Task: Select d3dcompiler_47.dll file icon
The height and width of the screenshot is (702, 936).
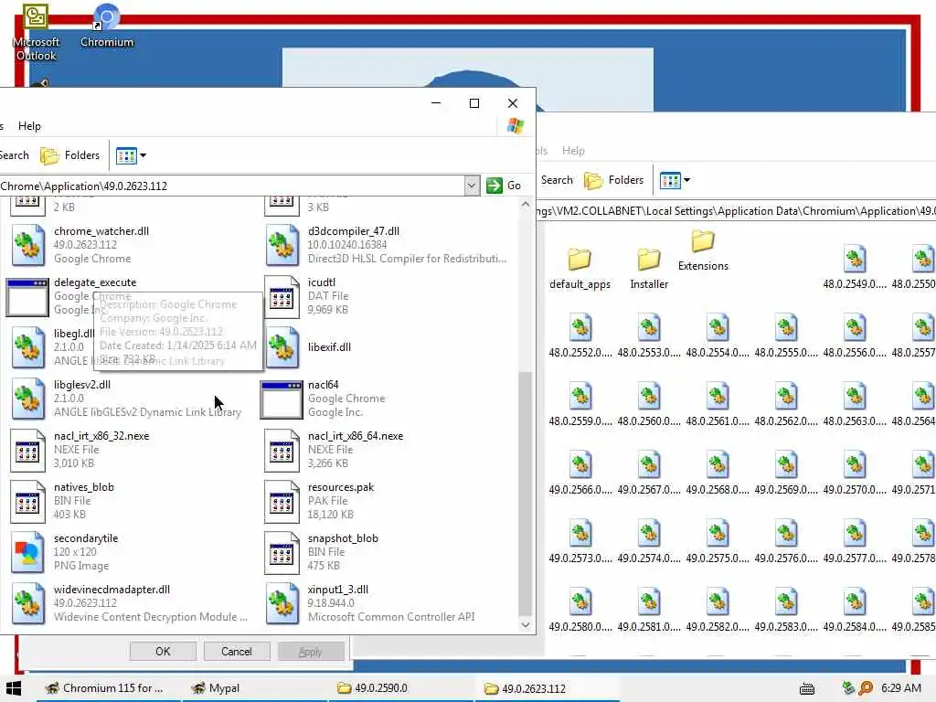Action: pyautogui.click(x=282, y=245)
